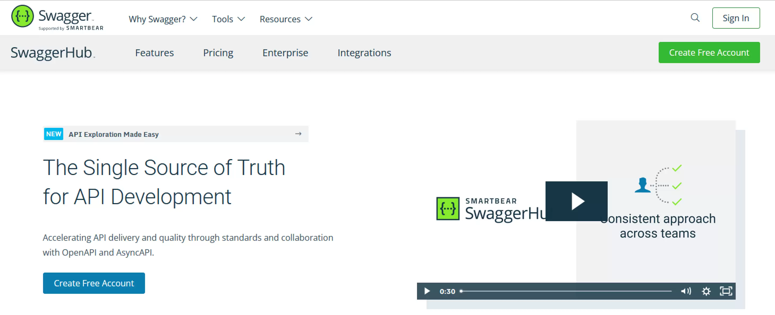Click the arrow in the API Exploration banner
Viewport: 775px width, 315px height.
pyautogui.click(x=298, y=134)
